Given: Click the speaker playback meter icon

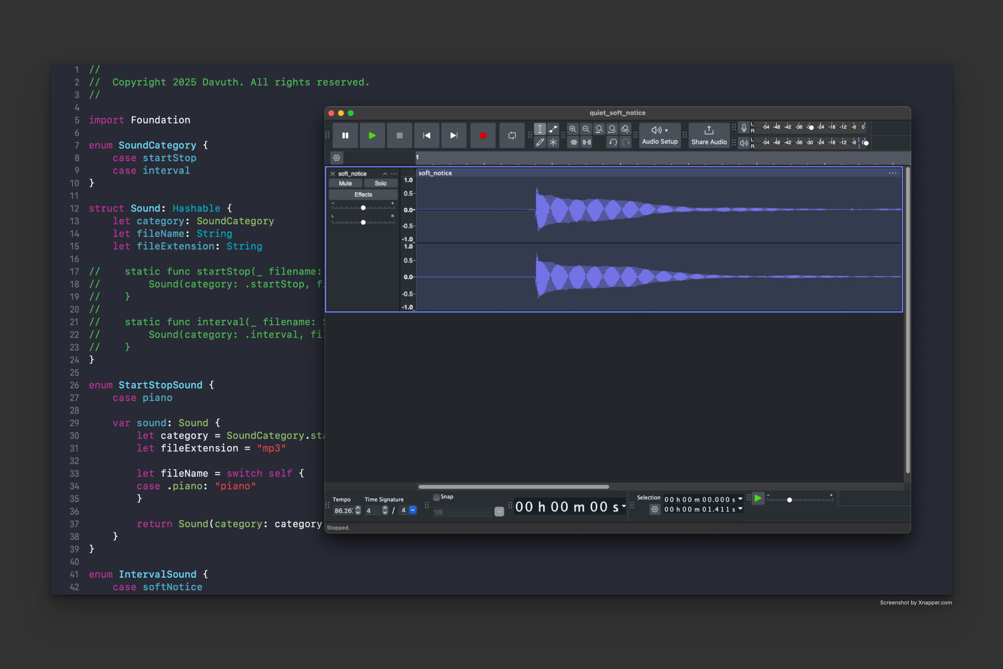Looking at the screenshot, I should point(744,143).
